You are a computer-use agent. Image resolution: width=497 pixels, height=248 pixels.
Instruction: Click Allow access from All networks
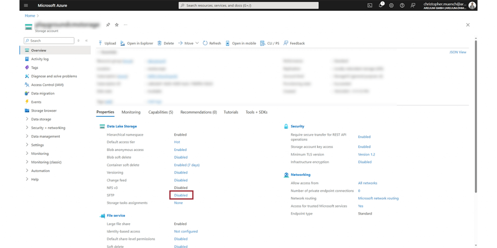(x=368, y=183)
